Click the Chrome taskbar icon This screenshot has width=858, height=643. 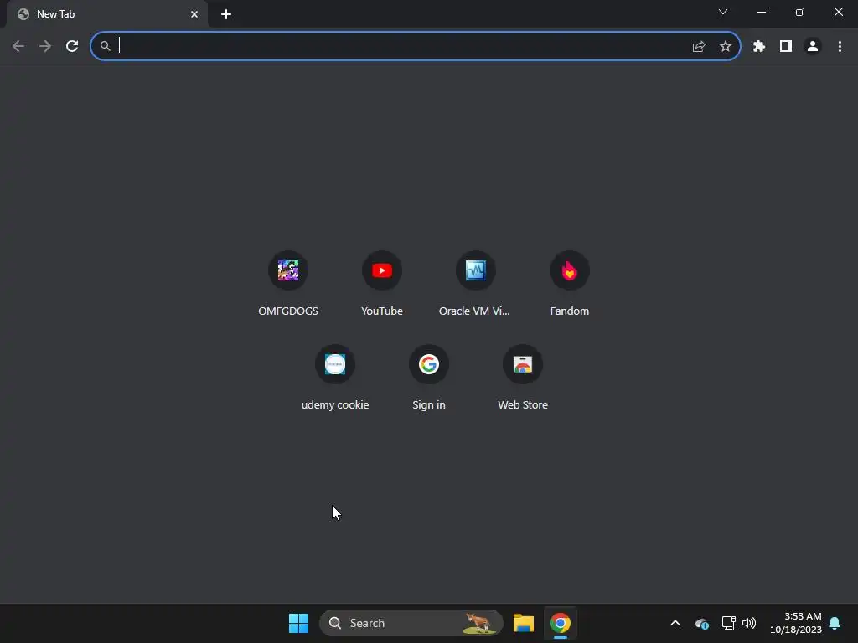(560, 623)
